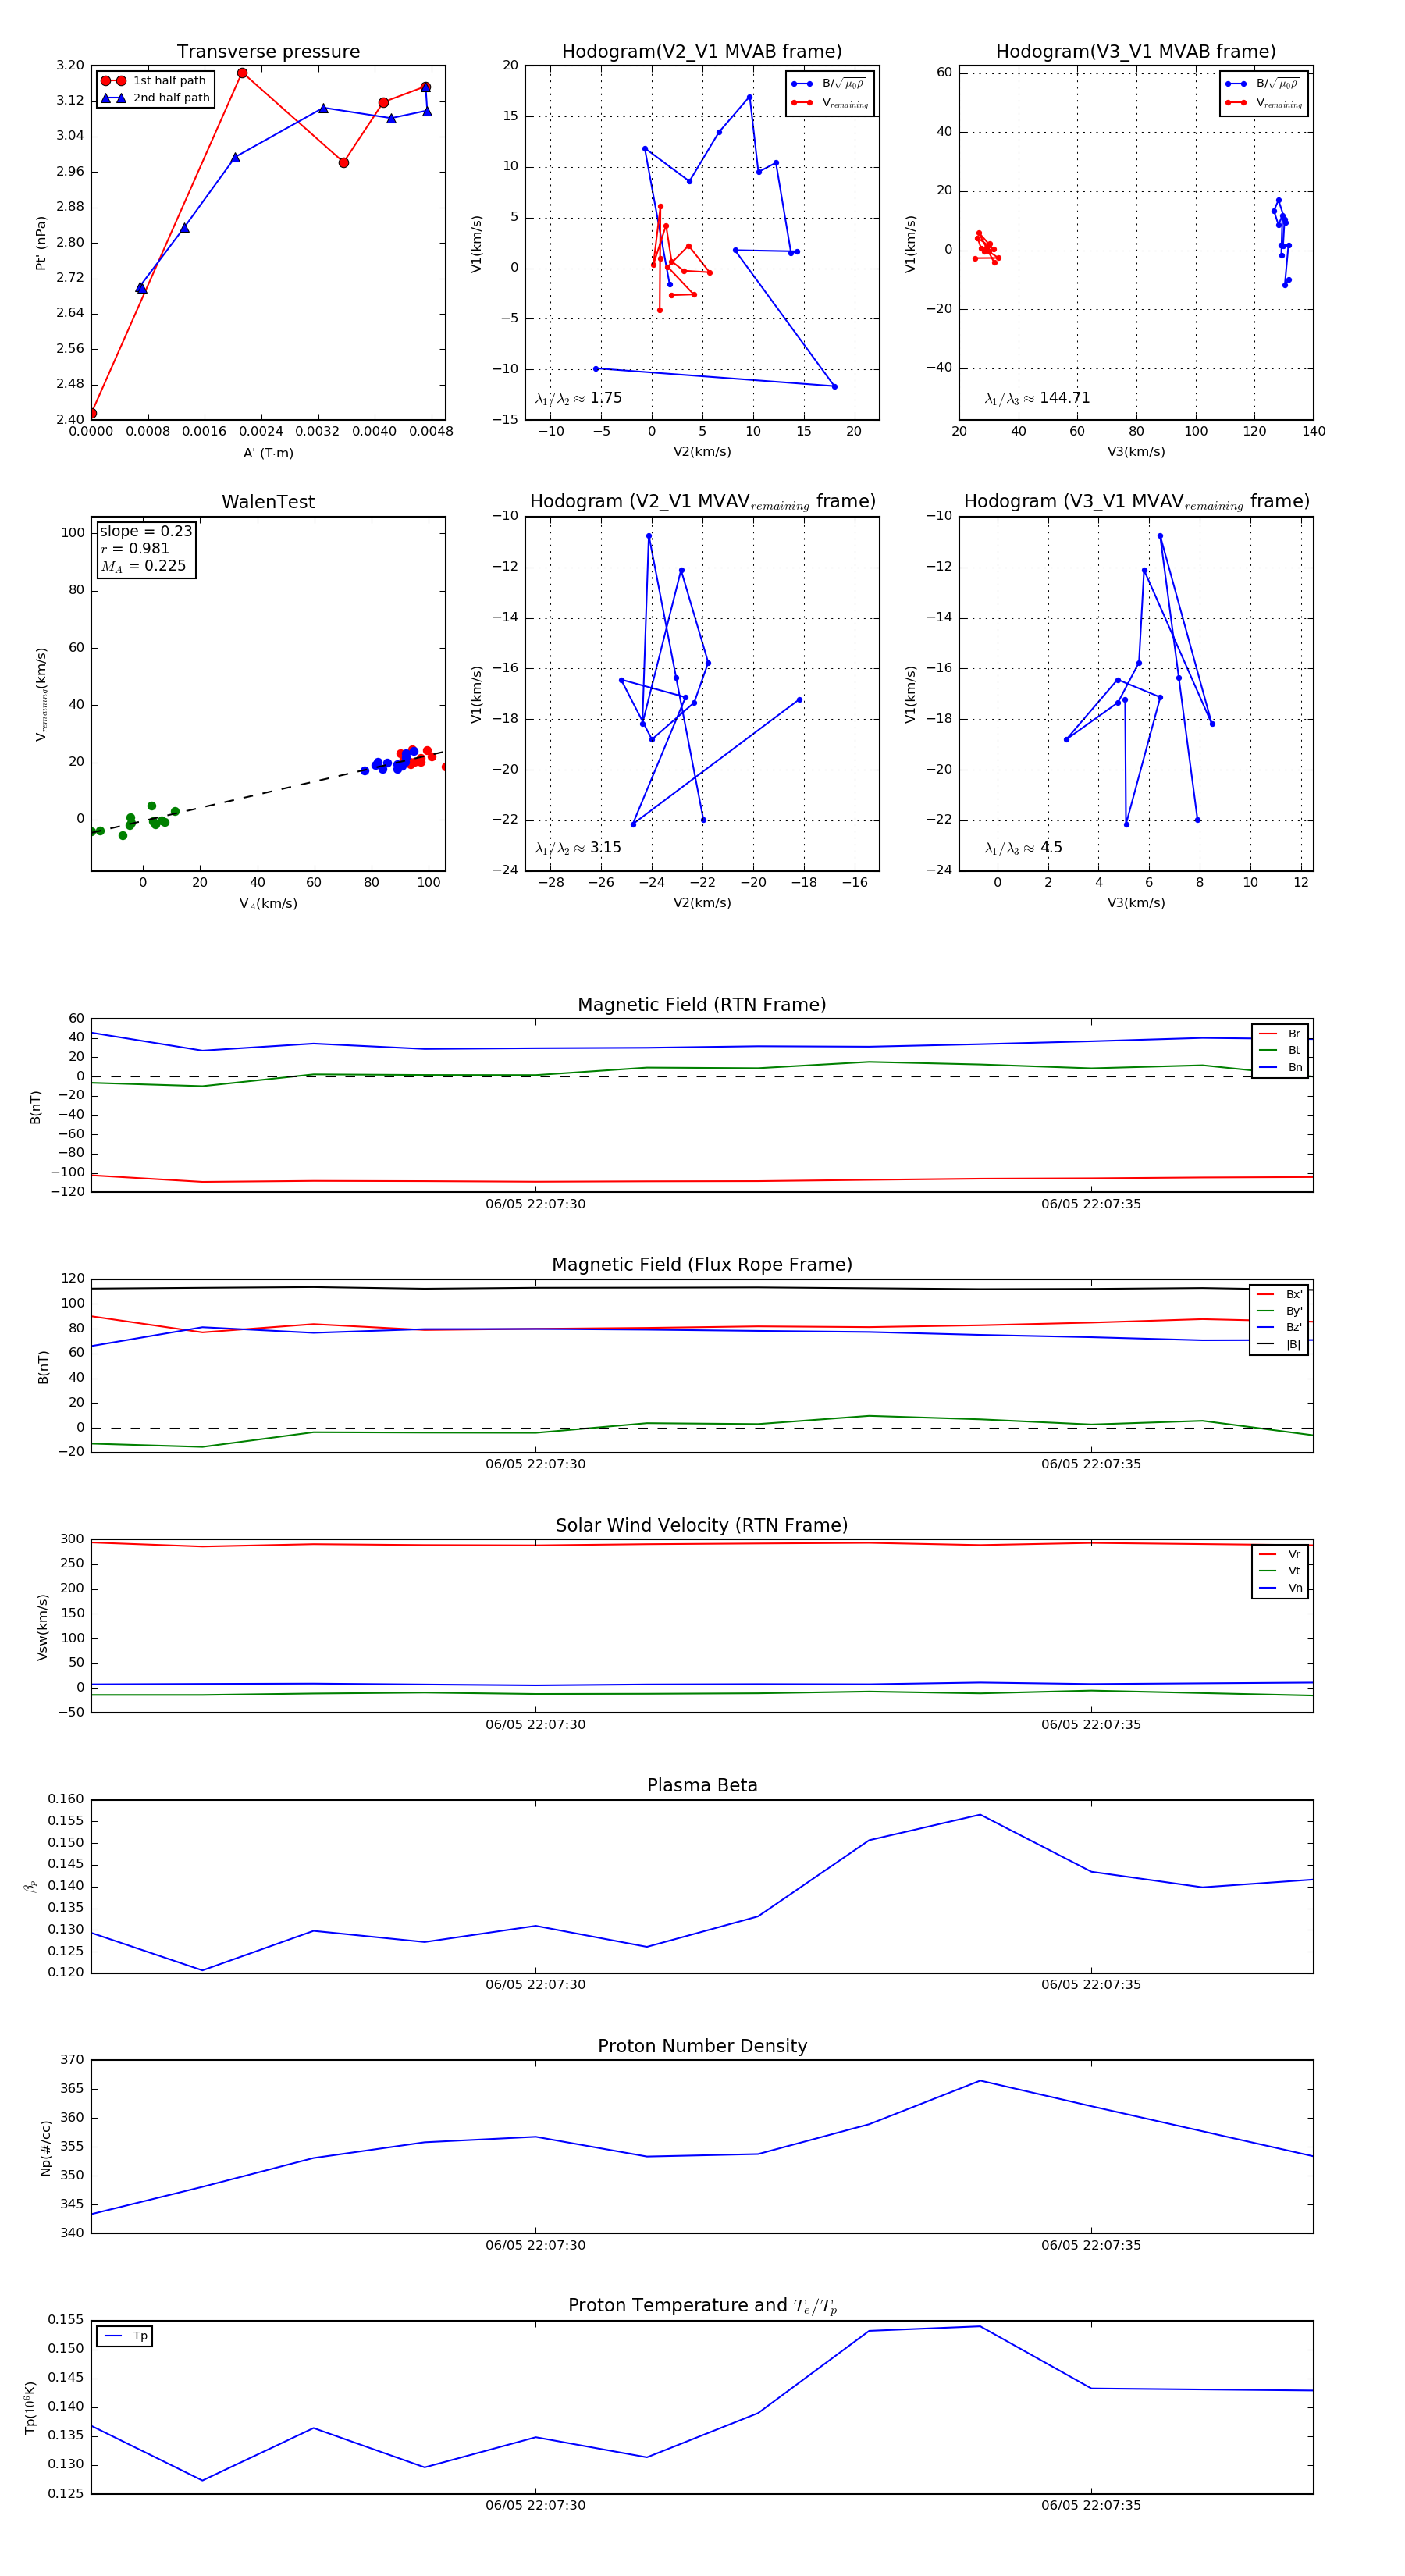
Task: Click '06/05 22:07:30' tick under Proton Number Density
Action: [535, 2245]
